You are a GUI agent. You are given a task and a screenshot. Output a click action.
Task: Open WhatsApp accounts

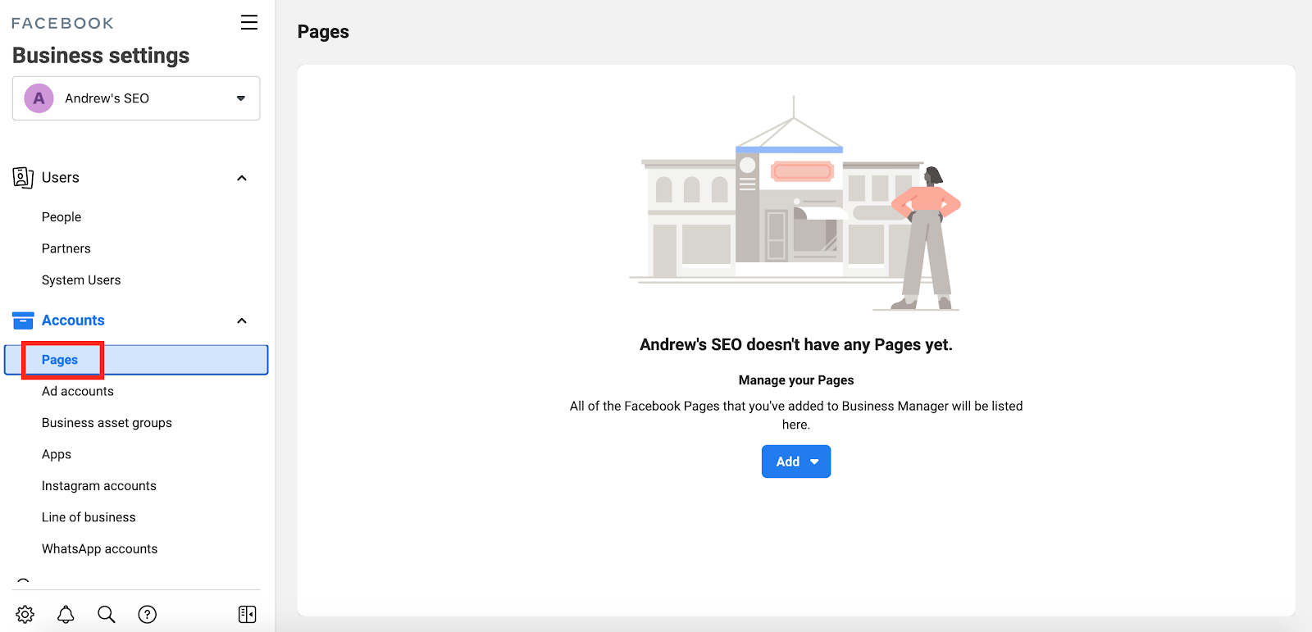point(99,549)
